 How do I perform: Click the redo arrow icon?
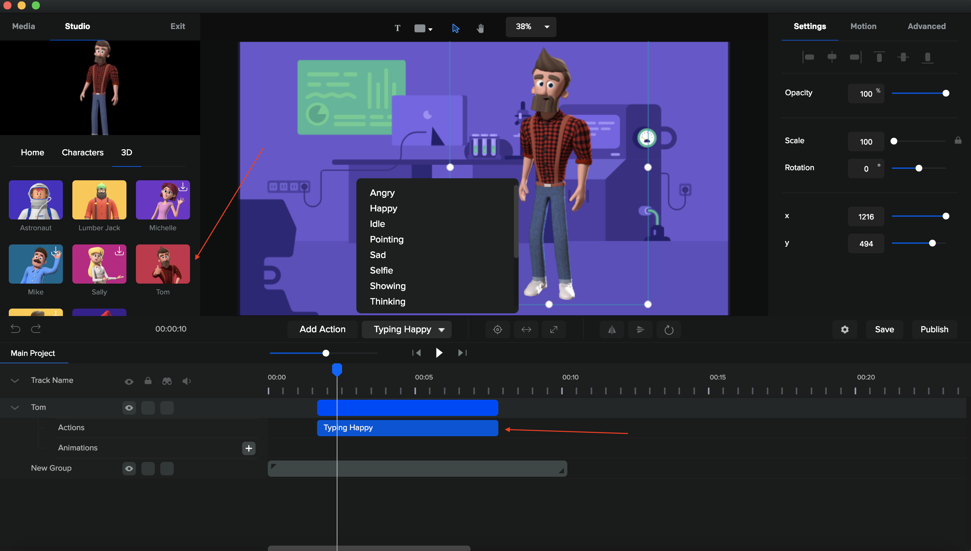click(36, 329)
